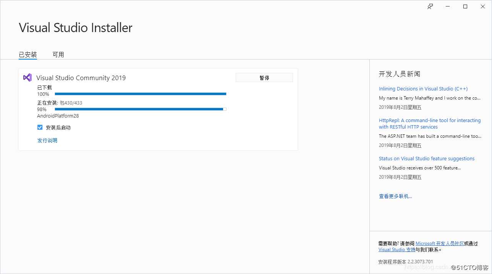492x274 pixels.
Task: Open the HttpRepl command-line tool article
Action: tap(430, 124)
